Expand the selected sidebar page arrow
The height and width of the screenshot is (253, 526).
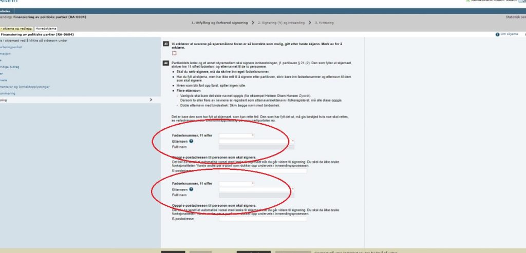point(151,100)
